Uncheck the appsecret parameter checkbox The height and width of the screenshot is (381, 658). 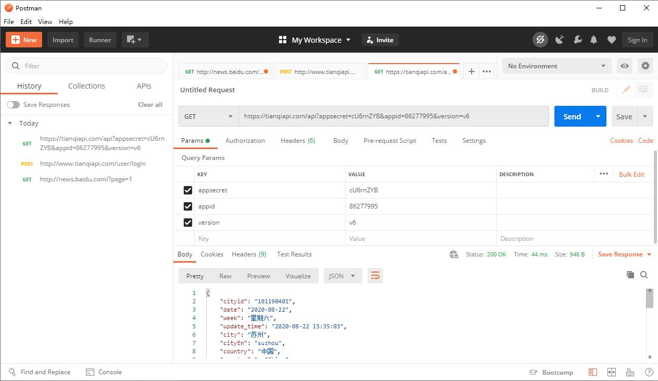[x=188, y=190]
